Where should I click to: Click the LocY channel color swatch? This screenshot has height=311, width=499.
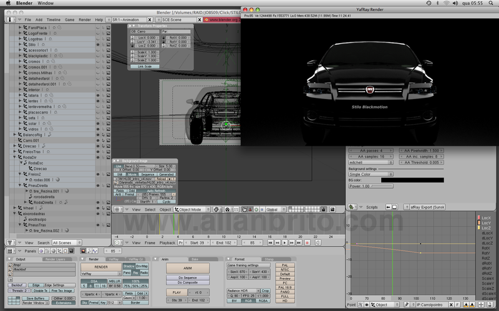(x=478, y=223)
